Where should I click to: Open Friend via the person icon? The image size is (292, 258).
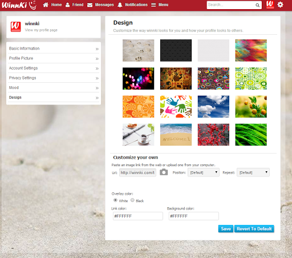click(67, 5)
